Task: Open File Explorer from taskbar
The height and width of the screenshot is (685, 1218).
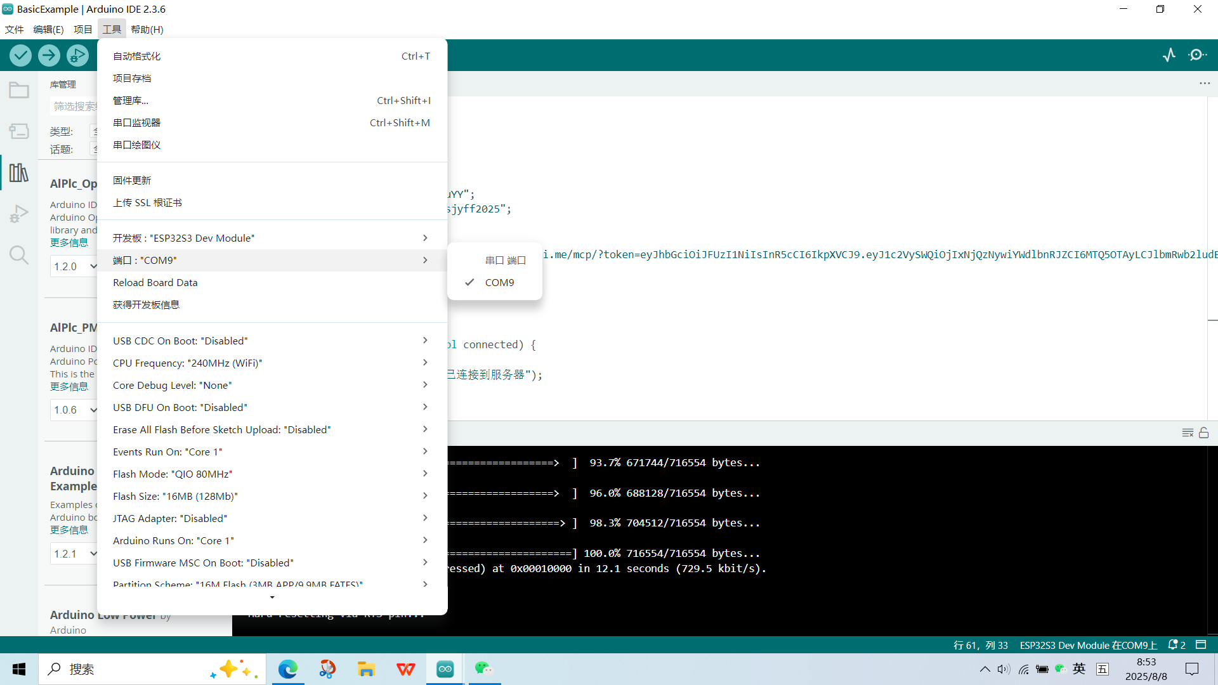Action: pyautogui.click(x=366, y=669)
